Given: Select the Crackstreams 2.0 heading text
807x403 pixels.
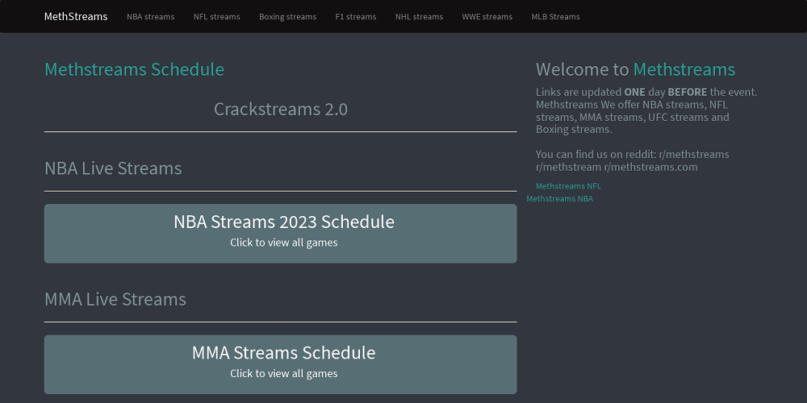Looking at the screenshot, I should pyautogui.click(x=281, y=109).
